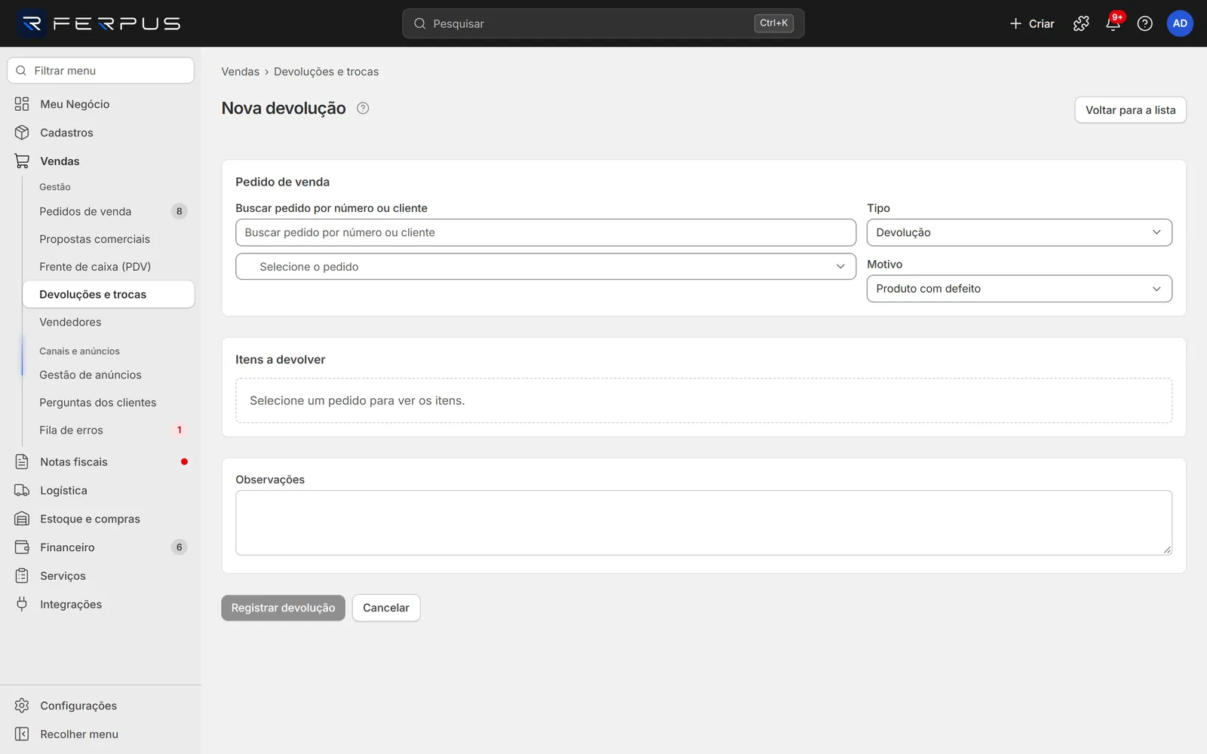Click the Estoque e compras warehouse icon
Viewport: 1207px width, 754px height.
click(x=22, y=519)
